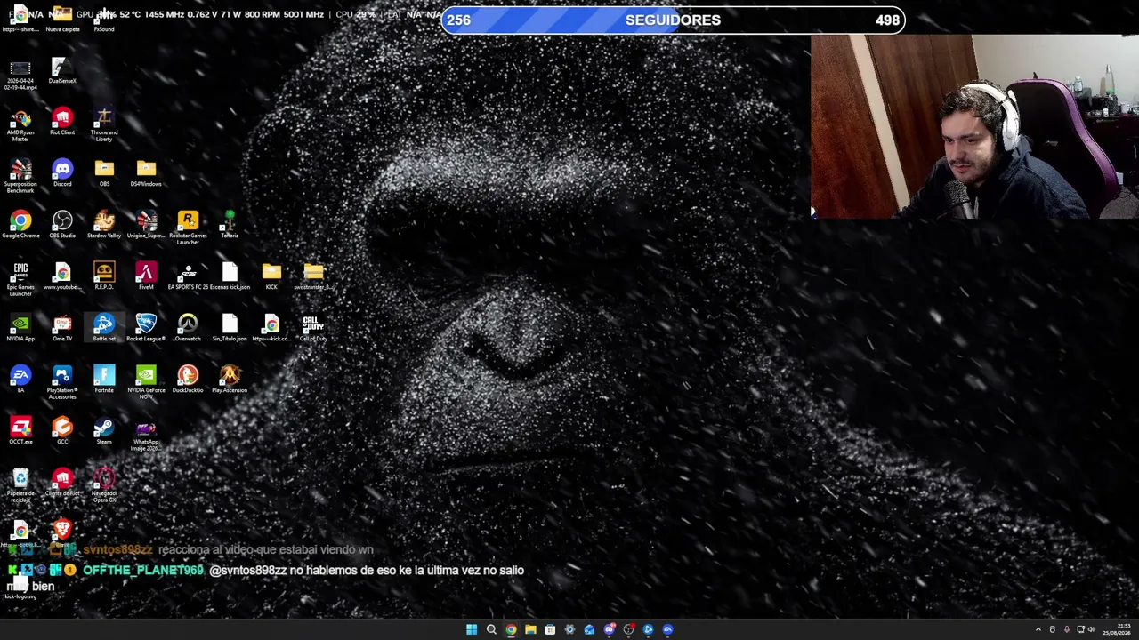Select the 2026-04-24 mp4 video file
The height and width of the screenshot is (640, 1139).
(x=20, y=74)
